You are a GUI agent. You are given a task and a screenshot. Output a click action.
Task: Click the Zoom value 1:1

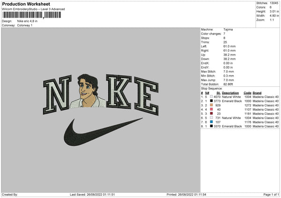click(272, 20)
